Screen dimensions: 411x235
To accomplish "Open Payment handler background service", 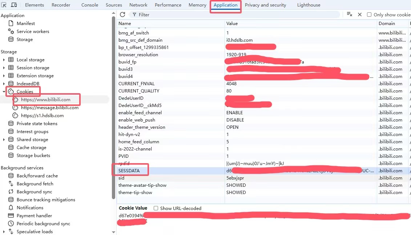I will pyautogui.click(x=34, y=215).
